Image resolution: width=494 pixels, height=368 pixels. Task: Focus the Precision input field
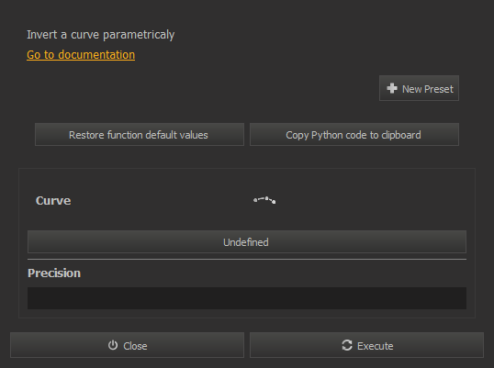pos(247,298)
